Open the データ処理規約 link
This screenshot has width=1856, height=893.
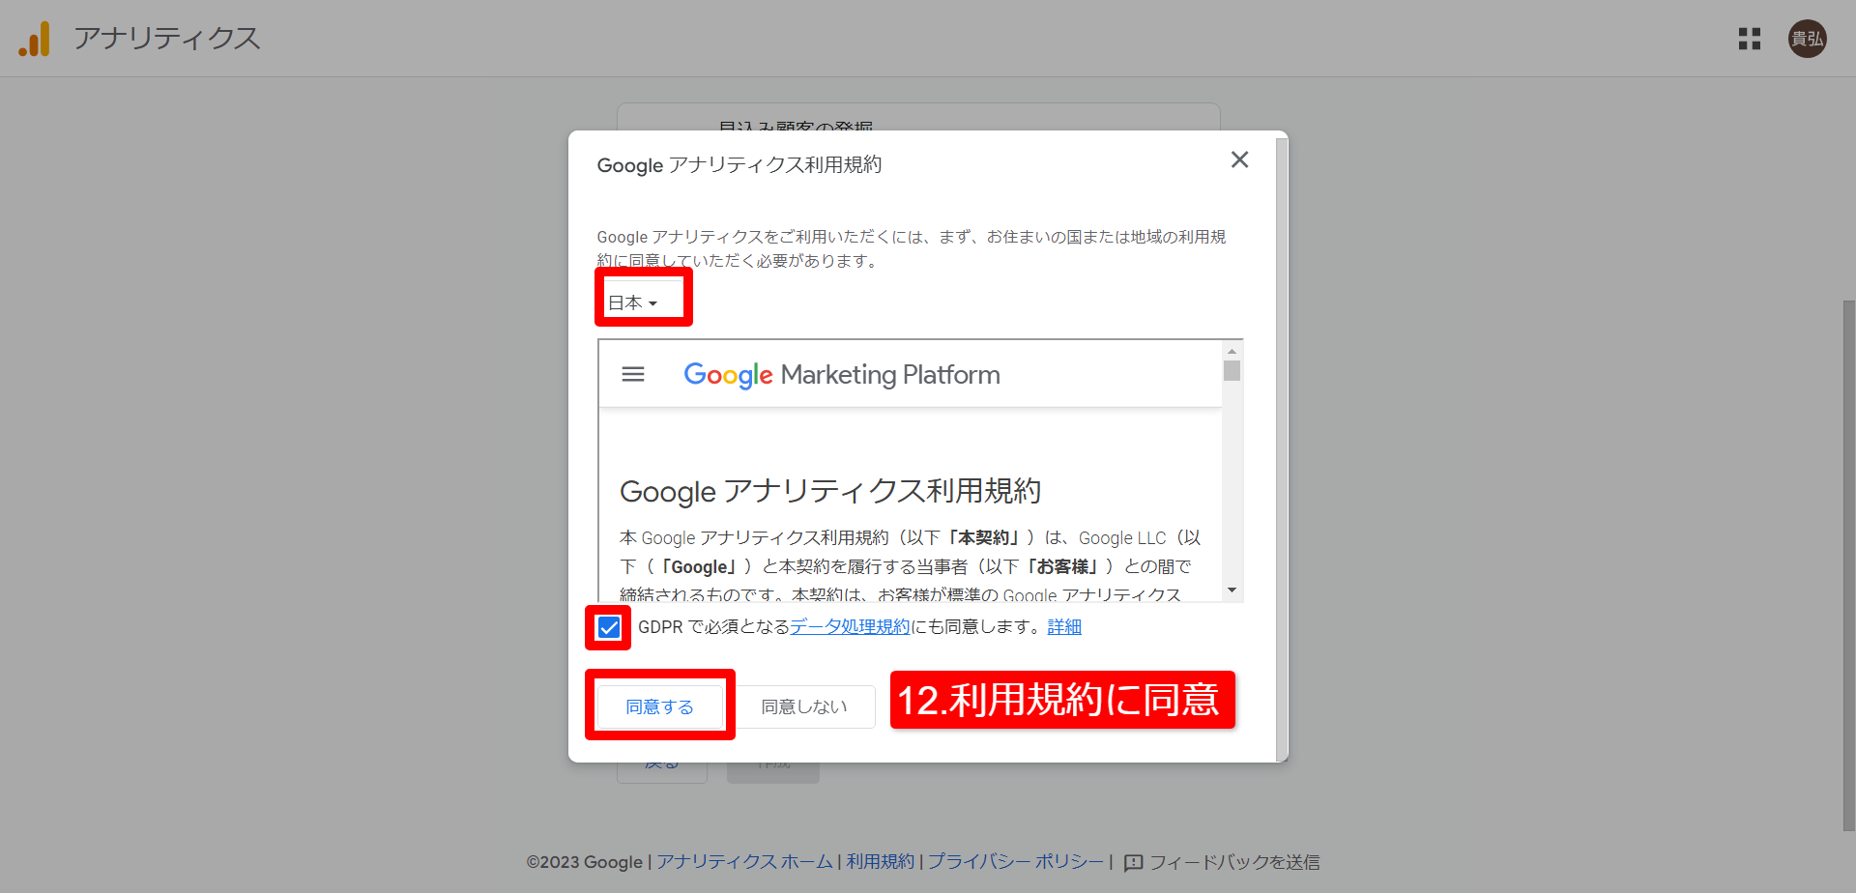point(850,627)
